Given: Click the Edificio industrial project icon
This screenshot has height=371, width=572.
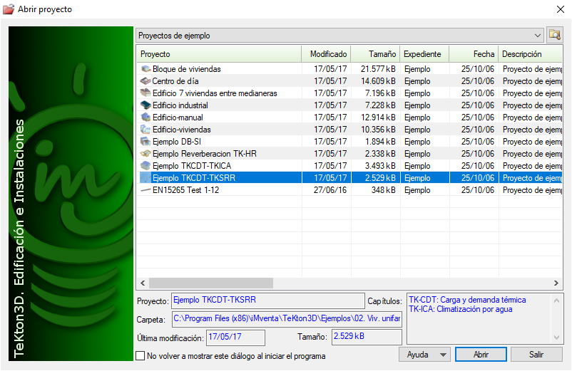Looking at the screenshot, I should (x=145, y=105).
